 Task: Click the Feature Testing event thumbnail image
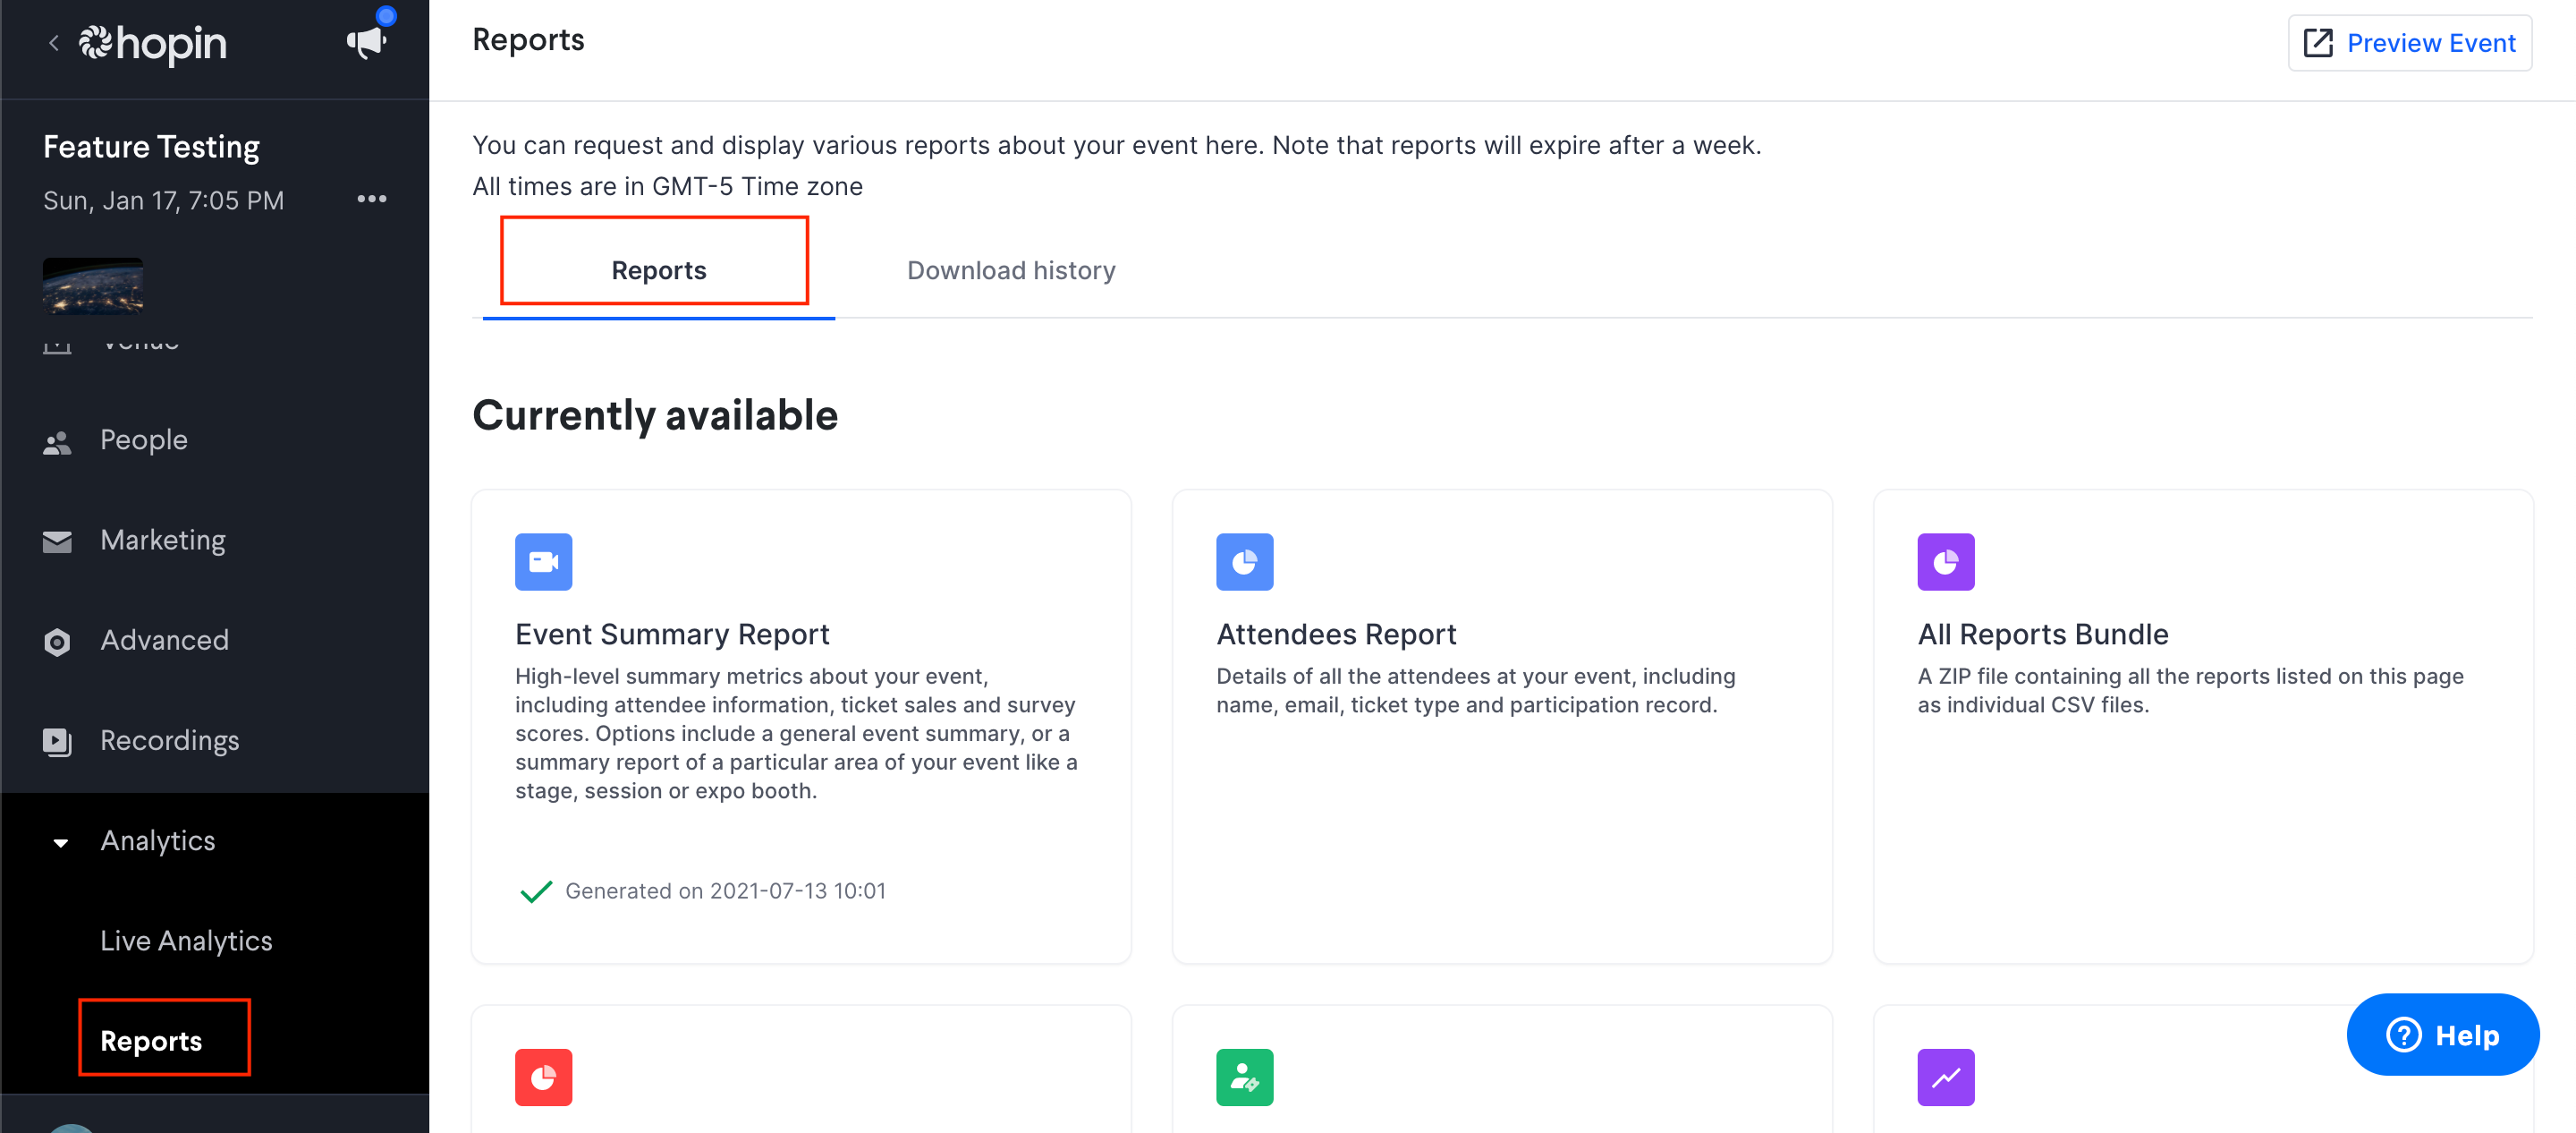93,287
